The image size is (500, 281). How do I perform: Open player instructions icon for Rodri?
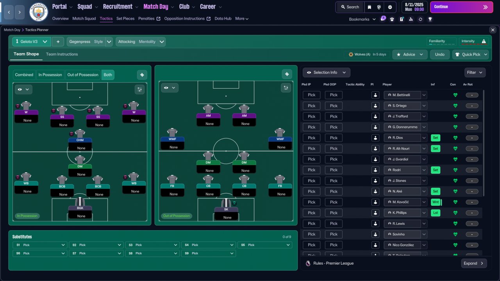click(375, 170)
